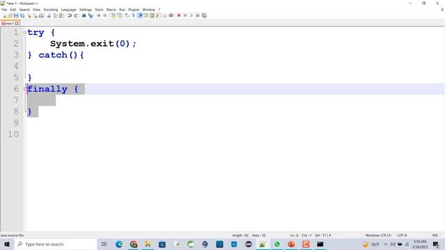Image resolution: width=445 pixels, height=250 pixels.
Task: Save the document with the Save icon
Action: (16, 15)
